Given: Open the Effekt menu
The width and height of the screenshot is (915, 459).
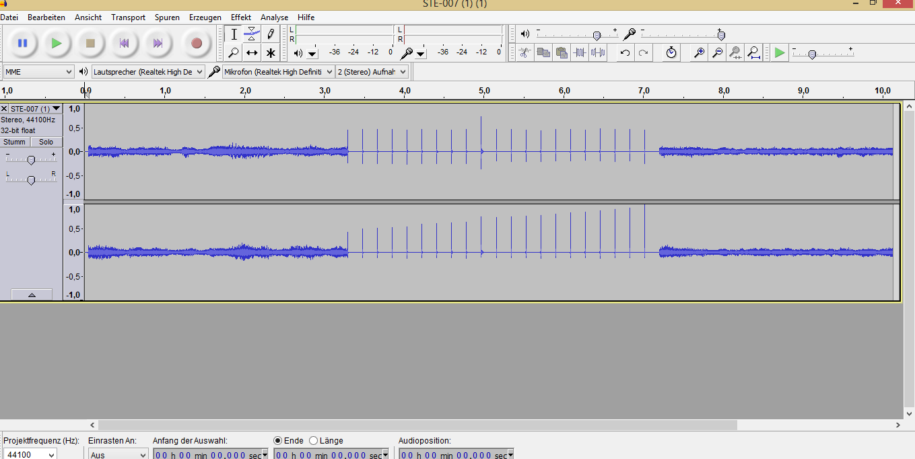Looking at the screenshot, I should 241,17.
